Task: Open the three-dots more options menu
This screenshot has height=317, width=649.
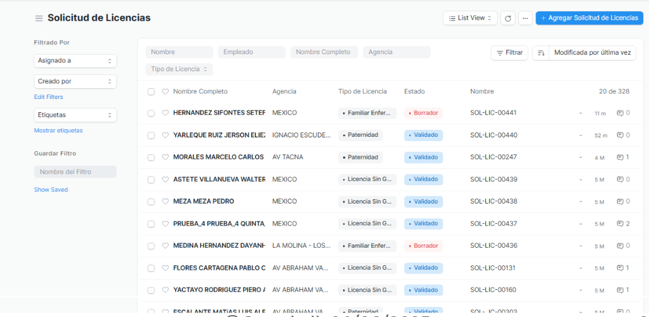Action: (525, 18)
